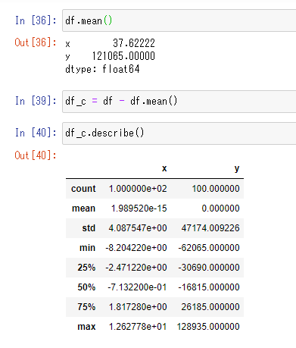Screen dimensions: 296x348
Task: Click the df_c.describe() code cell
Action: coord(179,133)
